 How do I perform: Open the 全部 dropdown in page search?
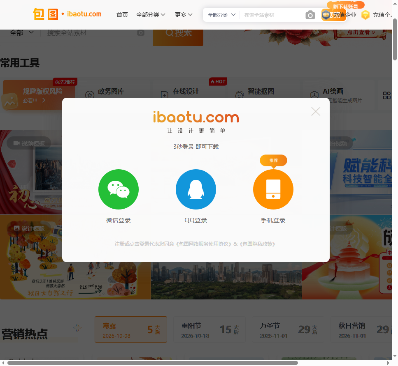point(21,33)
